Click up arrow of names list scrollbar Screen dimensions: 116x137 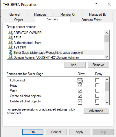click(x=106, y=33)
